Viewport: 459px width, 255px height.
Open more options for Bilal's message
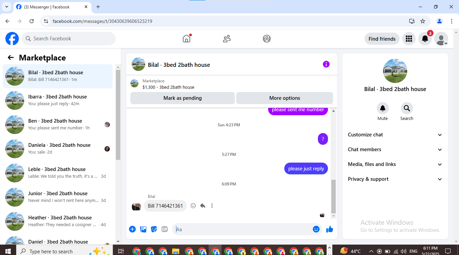(x=212, y=206)
